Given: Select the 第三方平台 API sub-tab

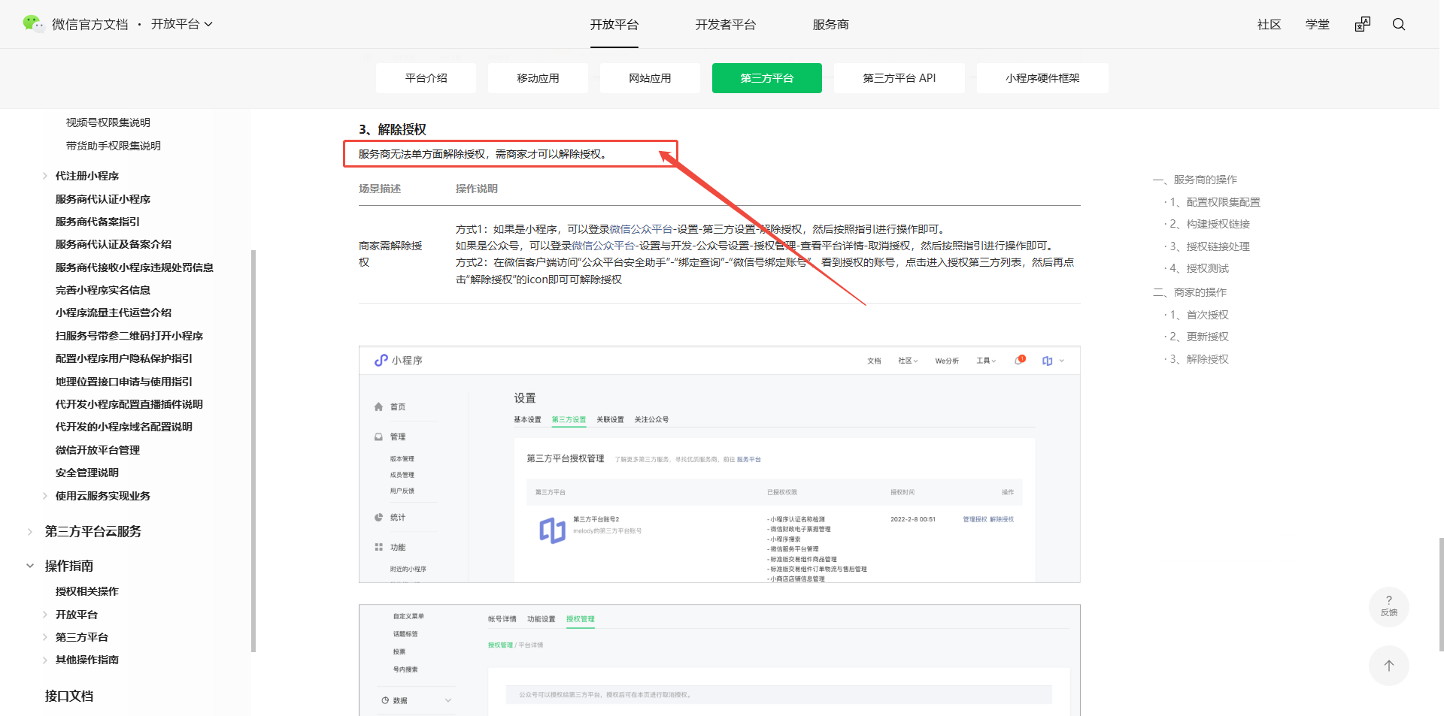Looking at the screenshot, I should tap(899, 78).
